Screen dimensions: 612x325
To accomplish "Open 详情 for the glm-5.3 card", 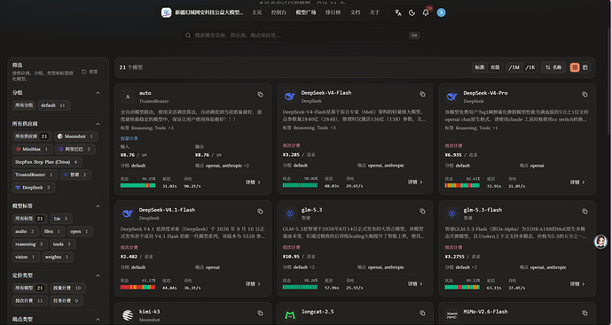I will tap(415, 283).
